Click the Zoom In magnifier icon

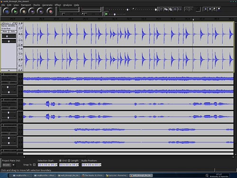[x=205, y=9]
